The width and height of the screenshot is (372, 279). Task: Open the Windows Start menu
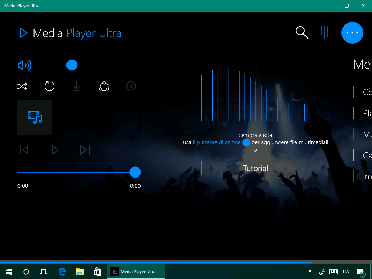9,272
